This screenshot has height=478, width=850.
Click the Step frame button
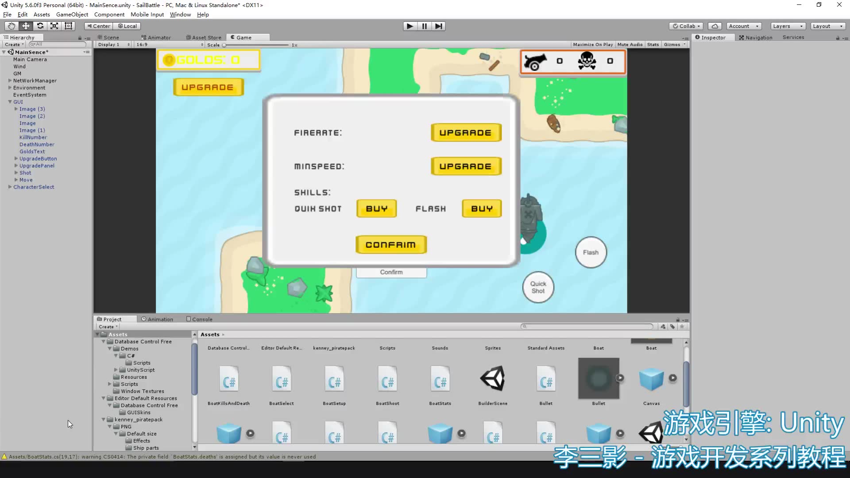coord(438,26)
